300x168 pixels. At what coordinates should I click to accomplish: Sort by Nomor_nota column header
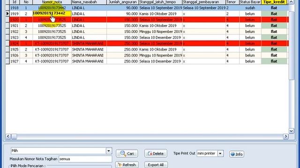point(52,2)
